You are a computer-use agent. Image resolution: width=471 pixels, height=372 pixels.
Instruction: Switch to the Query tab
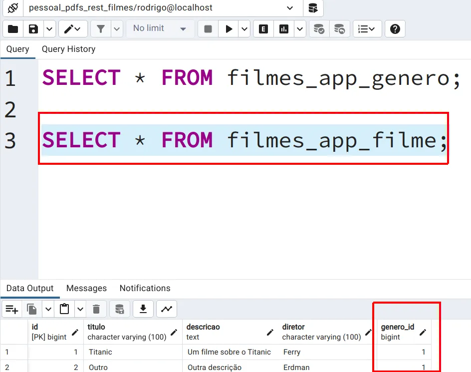(18, 49)
